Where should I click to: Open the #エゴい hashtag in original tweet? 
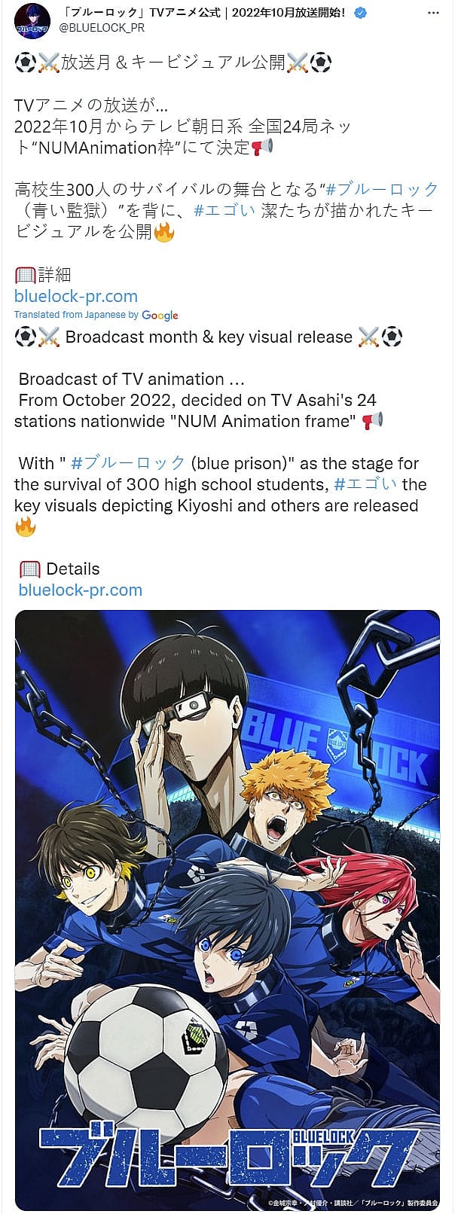(x=224, y=210)
